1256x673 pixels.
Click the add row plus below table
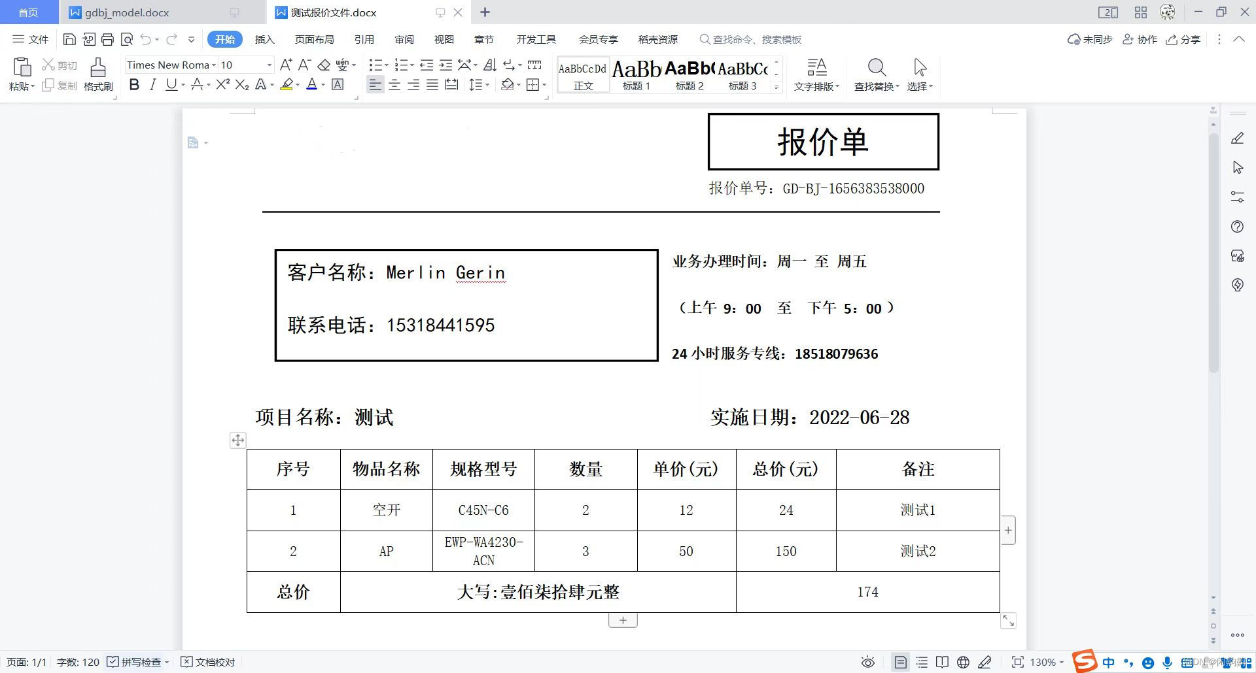pyautogui.click(x=623, y=620)
